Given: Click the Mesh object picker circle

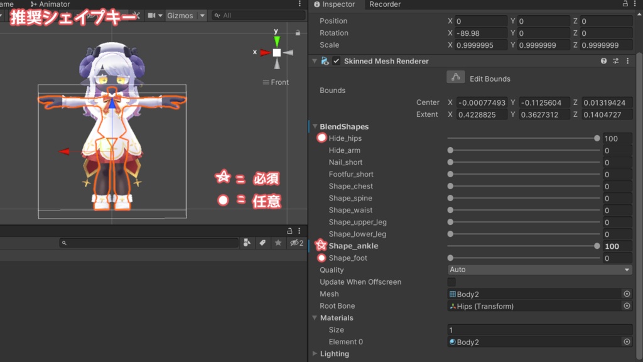Looking at the screenshot, I should click(x=627, y=294).
